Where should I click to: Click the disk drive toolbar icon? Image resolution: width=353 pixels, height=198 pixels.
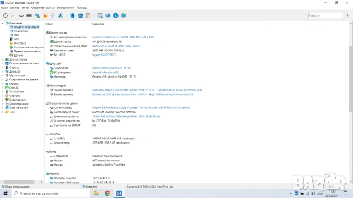click(21, 15)
